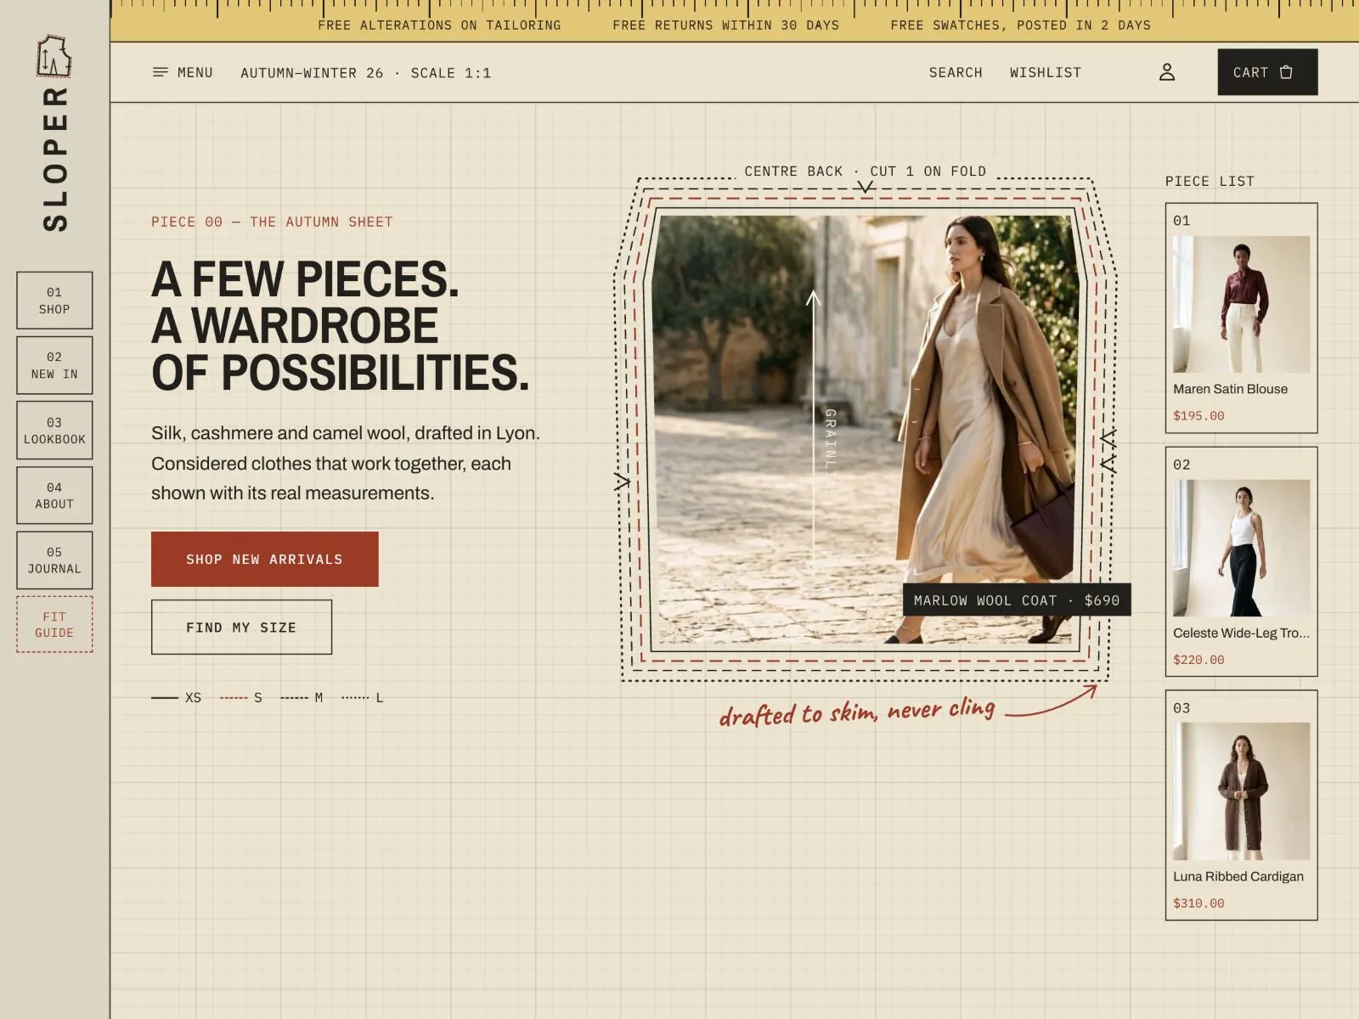Click the Maren Satin Blouse title

click(1230, 389)
